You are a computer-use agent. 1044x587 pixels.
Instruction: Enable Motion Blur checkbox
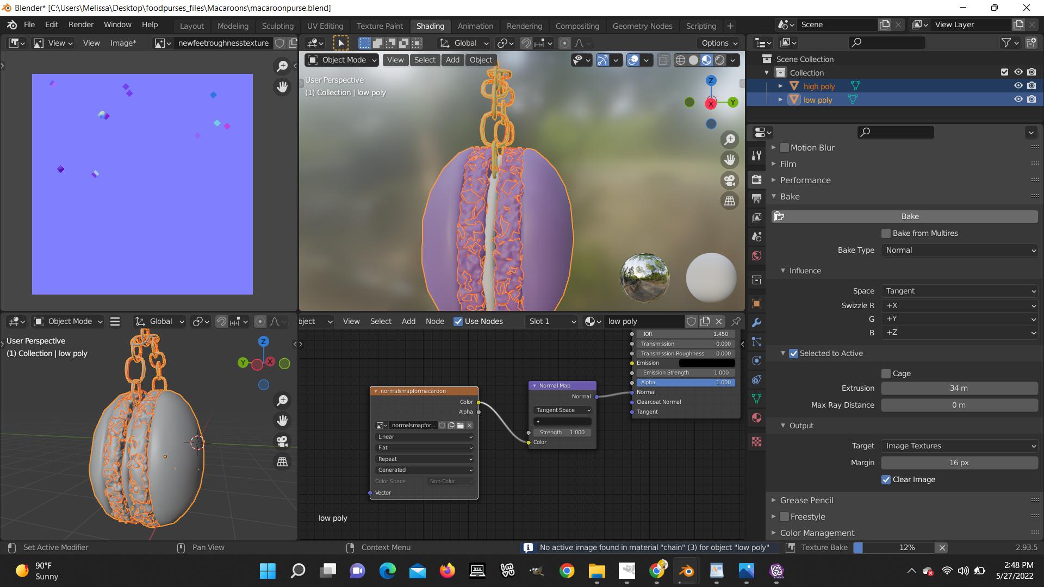(784, 147)
